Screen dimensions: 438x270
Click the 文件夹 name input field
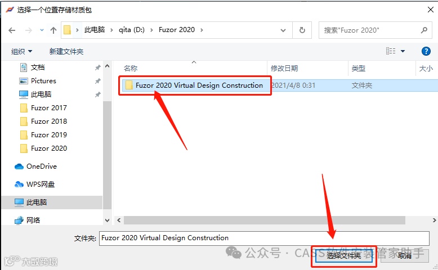[264, 238]
